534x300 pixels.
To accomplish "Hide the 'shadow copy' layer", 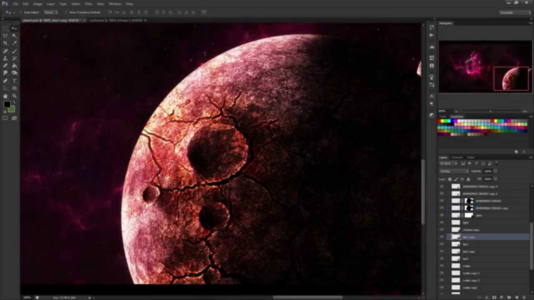I will coord(442,230).
